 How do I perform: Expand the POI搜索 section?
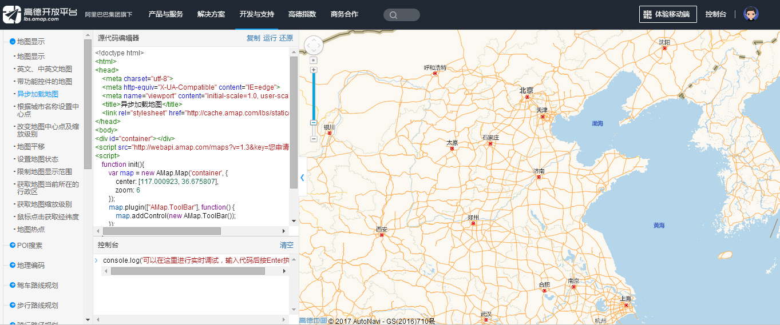(x=26, y=246)
